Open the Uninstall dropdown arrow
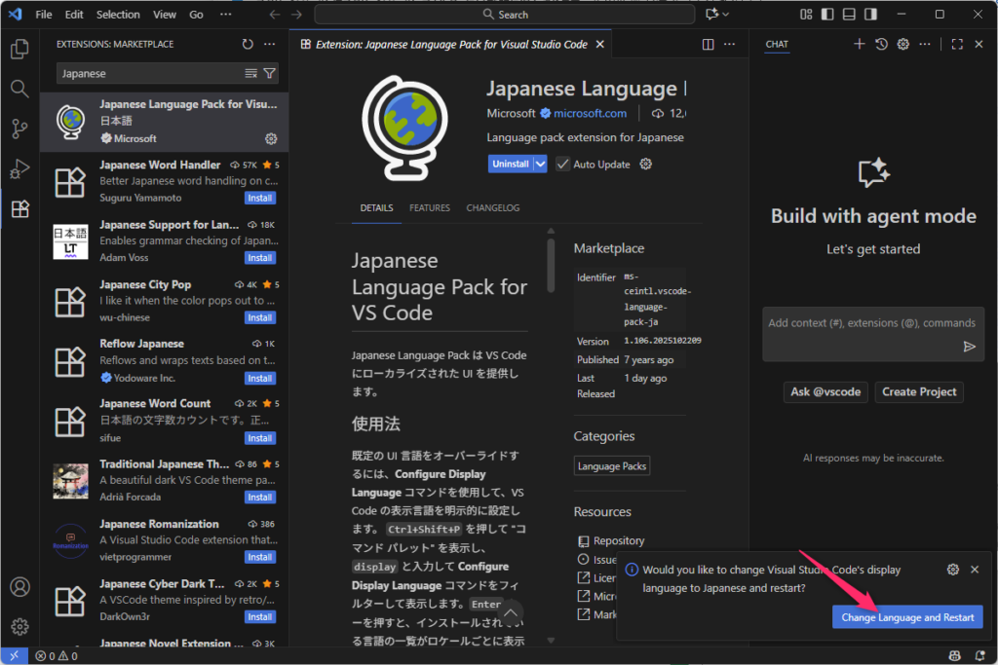998x665 pixels. click(x=541, y=165)
